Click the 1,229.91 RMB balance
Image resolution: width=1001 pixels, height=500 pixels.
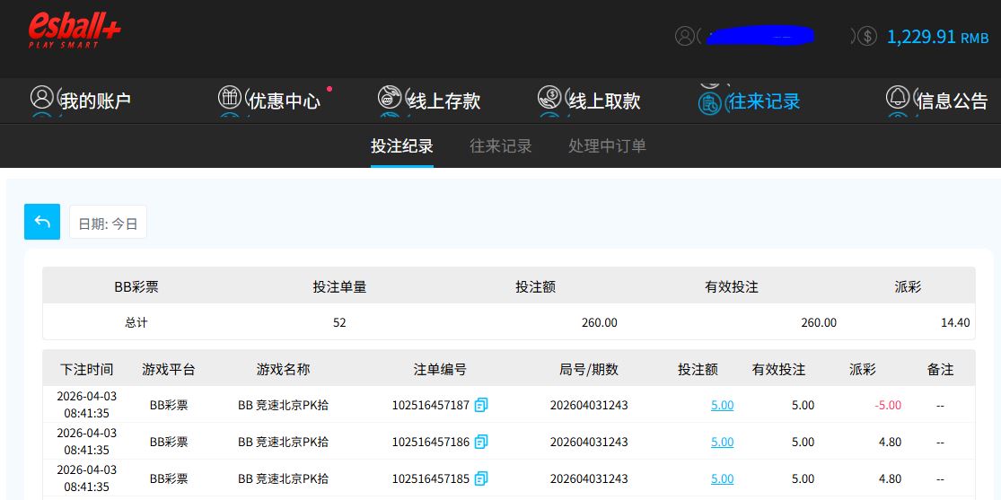[x=936, y=37]
